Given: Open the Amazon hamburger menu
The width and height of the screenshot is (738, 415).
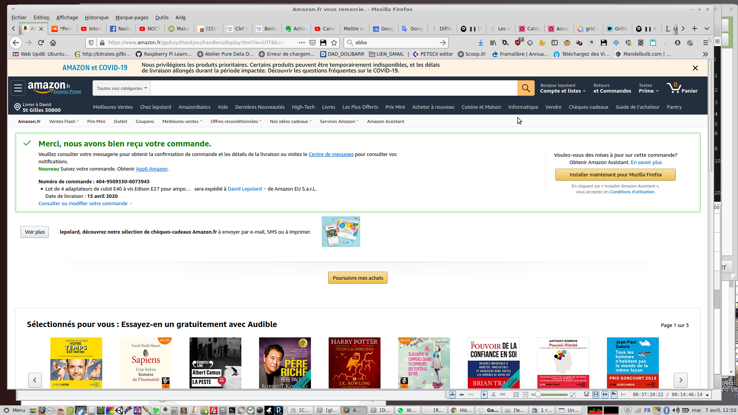Looking at the screenshot, I should pyautogui.click(x=18, y=88).
